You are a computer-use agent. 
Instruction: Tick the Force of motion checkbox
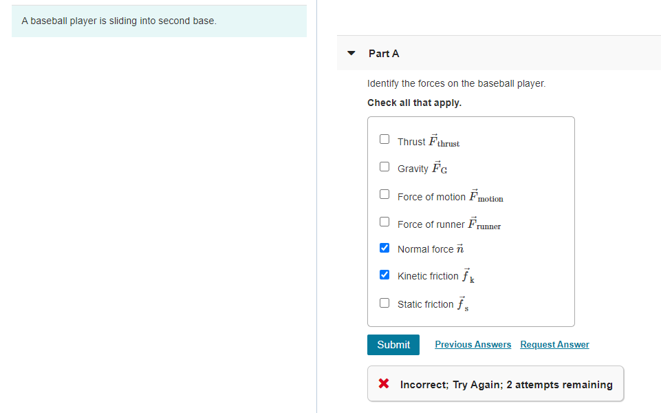[x=384, y=194]
